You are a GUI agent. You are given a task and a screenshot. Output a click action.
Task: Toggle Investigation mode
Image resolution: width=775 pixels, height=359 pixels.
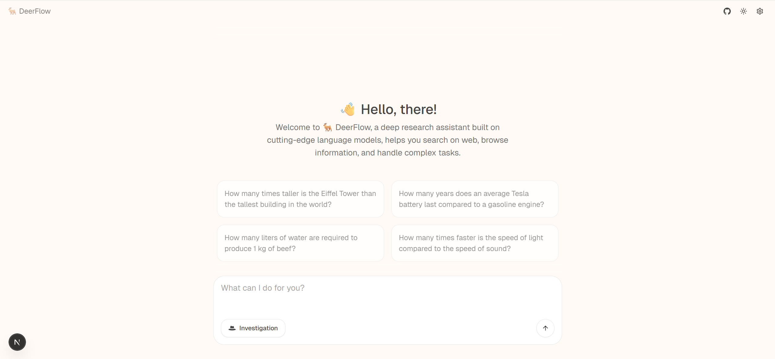click(x=253, y=328)
